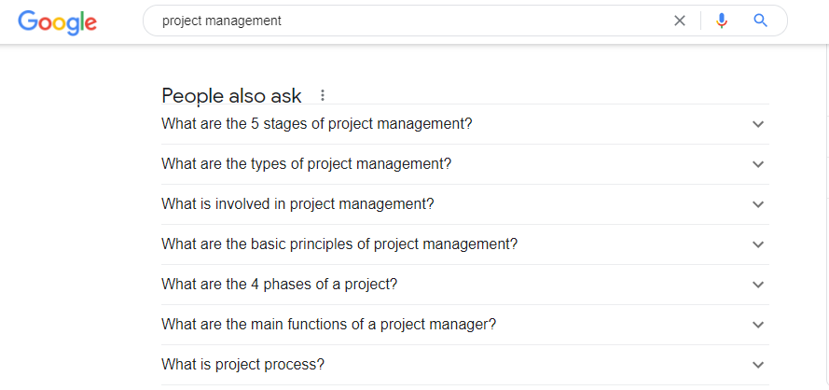Select main functions of a project manager text
The width and height of the screenshot is (829, 390).
point(328,324)
